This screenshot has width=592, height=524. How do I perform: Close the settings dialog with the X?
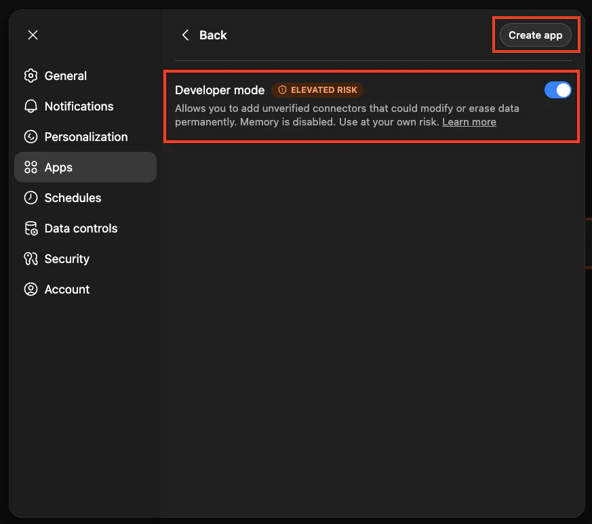tap(33, 35)
